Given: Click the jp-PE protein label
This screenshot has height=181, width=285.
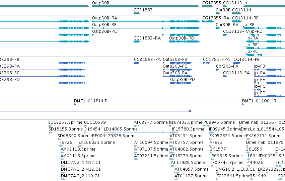Looking at the screenshot, I should pos(260,80).
